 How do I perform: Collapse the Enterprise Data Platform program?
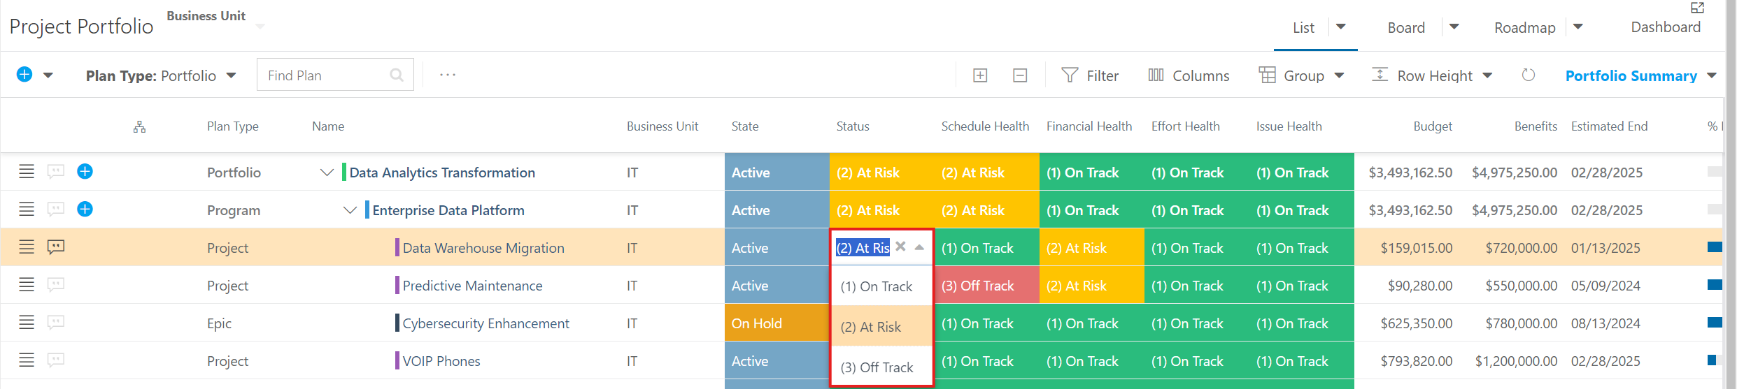[x=350, y=210]
